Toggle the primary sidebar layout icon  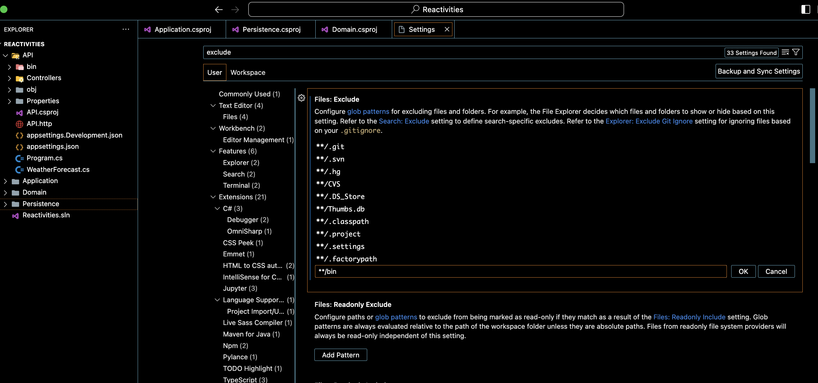coord(805,9)
